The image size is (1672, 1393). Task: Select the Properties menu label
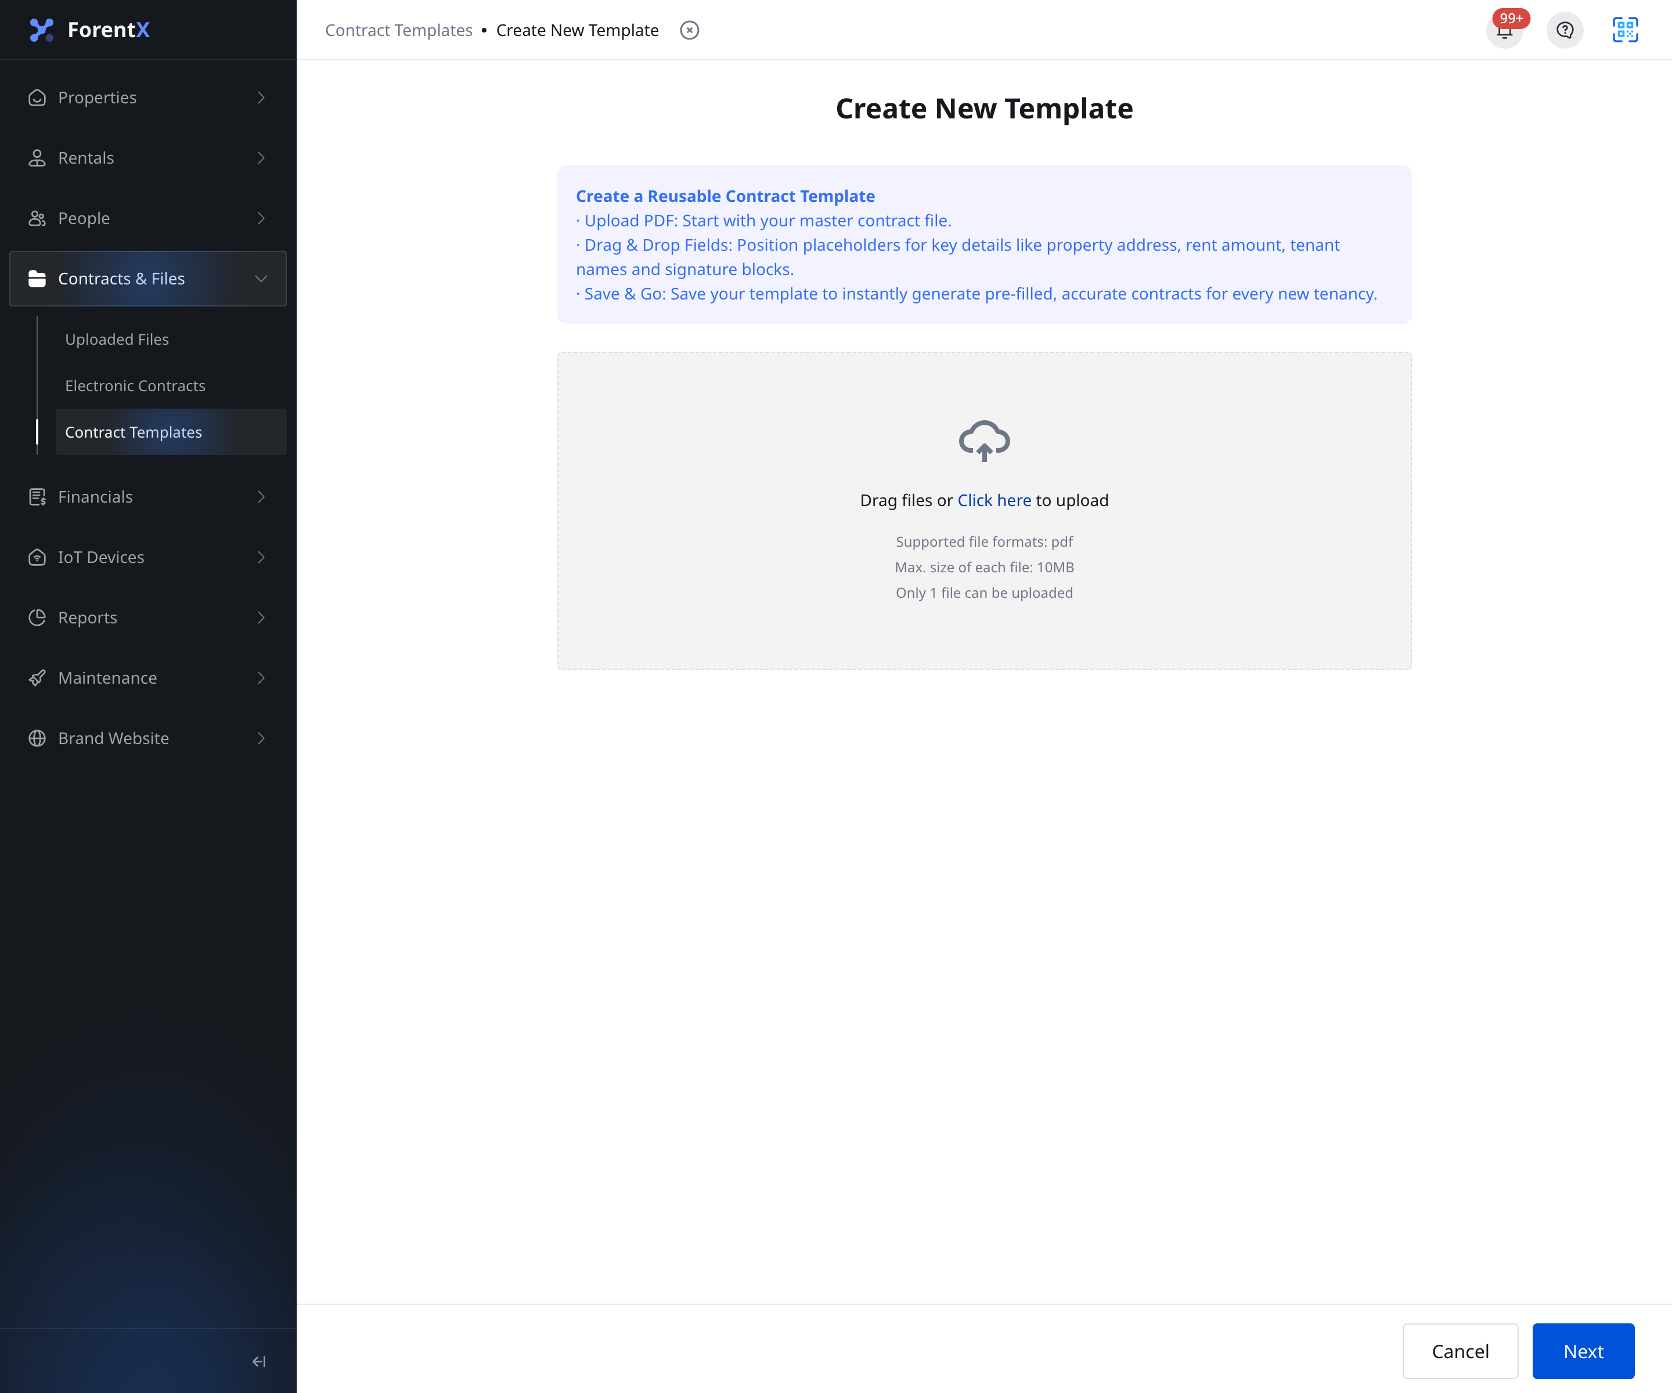tap(97, 97)
